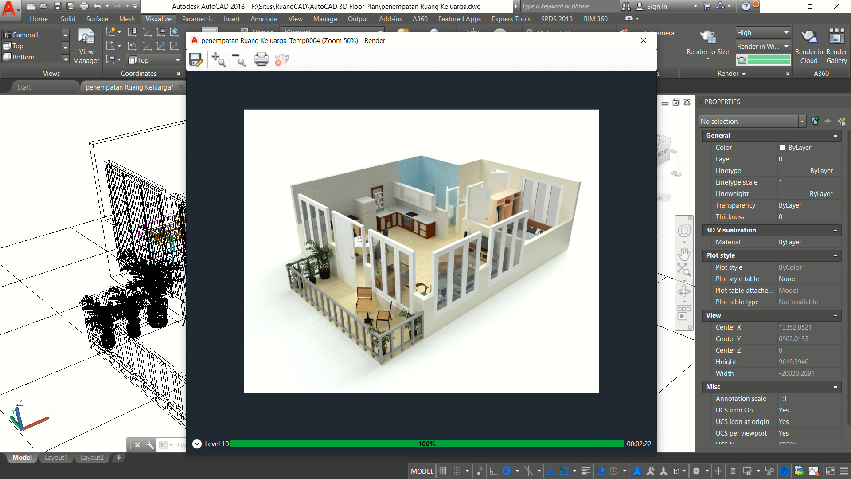Toggle grid display in the status bar

click(443, 471)
